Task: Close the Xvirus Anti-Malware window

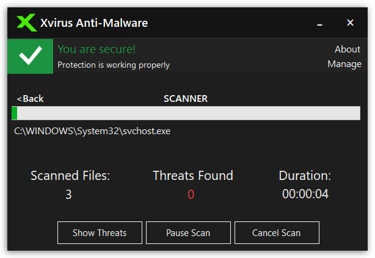Action: pyautogui.click(x=350, y=23)
